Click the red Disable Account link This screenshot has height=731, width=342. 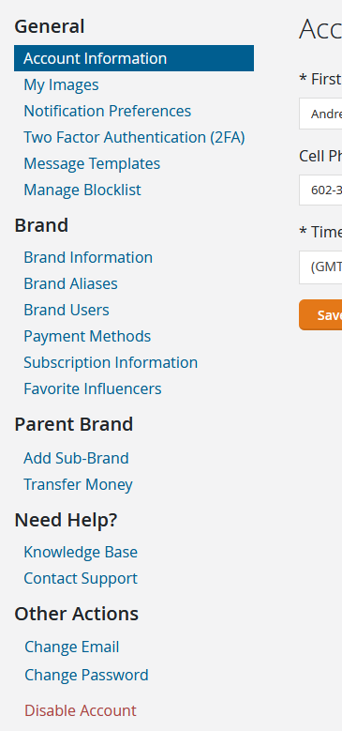(x=80, y=710)
